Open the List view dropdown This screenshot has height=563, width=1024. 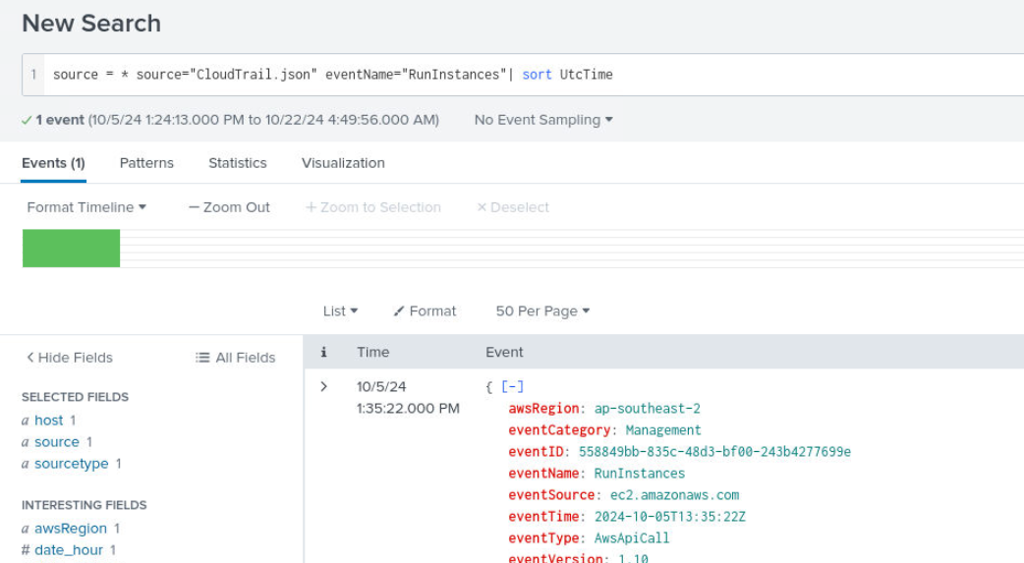pos(340,310)
